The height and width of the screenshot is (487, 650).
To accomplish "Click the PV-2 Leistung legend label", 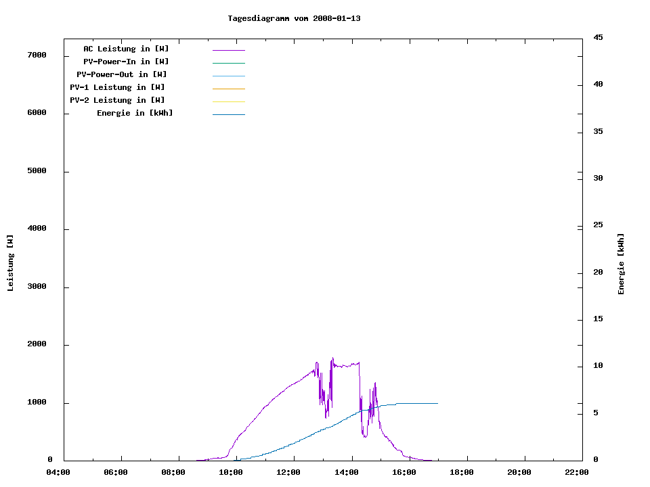I will [x=117, y=100].
